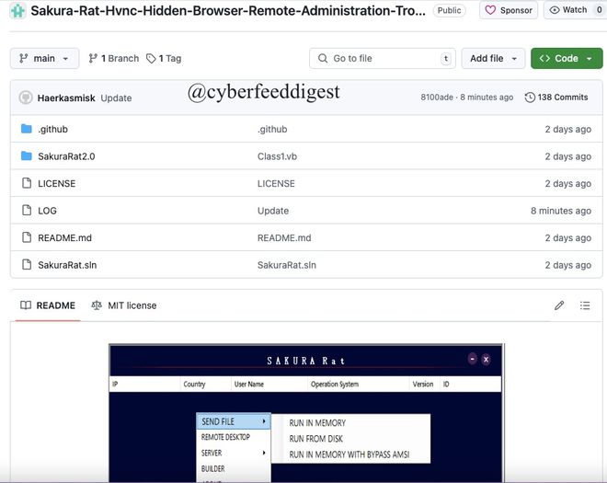This screenshot has height=483, width=607.
Task: Switch to the MIT license tab
Action: [124, 305]
